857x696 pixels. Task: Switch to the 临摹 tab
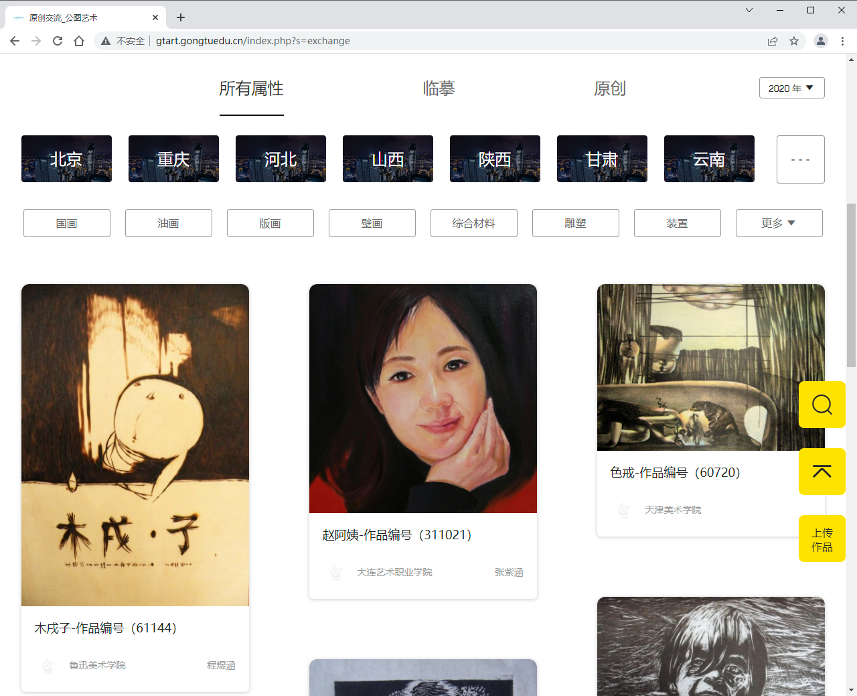(439, 88)
